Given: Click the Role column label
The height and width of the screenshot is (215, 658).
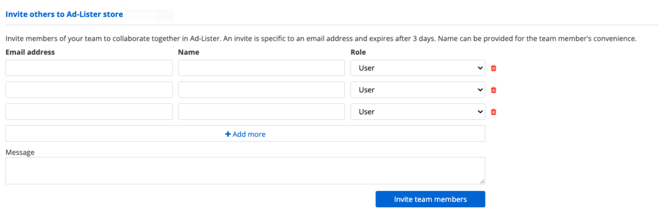Looking at the screenshot, I should [x=358, y=52].
